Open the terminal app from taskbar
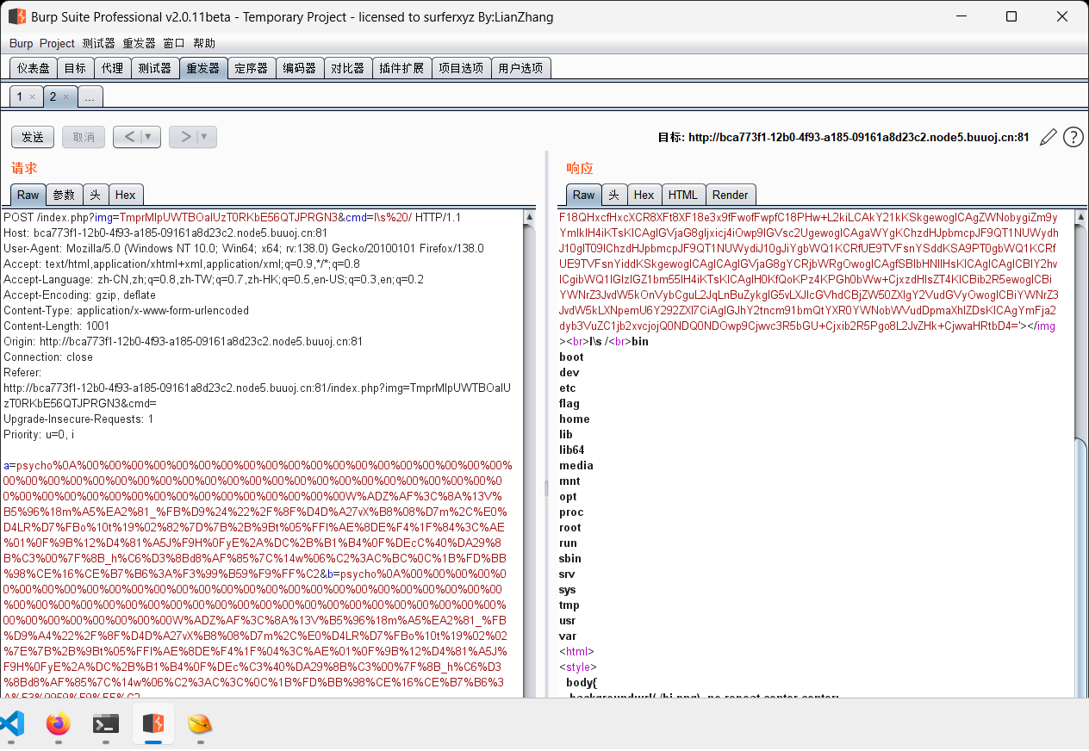This screenshot has height=751, width=1089. 106,723
